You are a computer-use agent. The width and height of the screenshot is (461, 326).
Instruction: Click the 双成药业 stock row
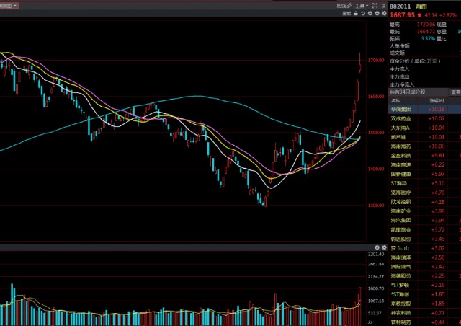pos(403,118)
